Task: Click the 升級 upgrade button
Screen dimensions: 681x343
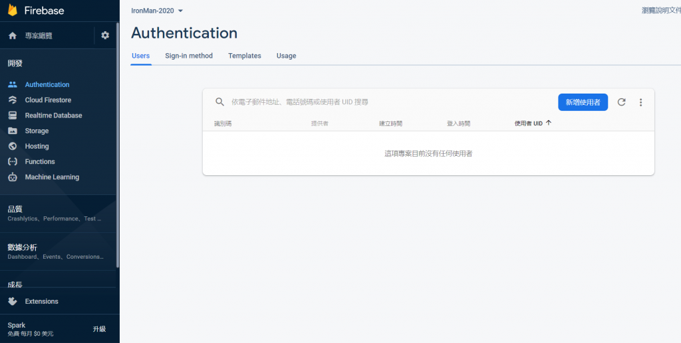Action: point(100,329)
